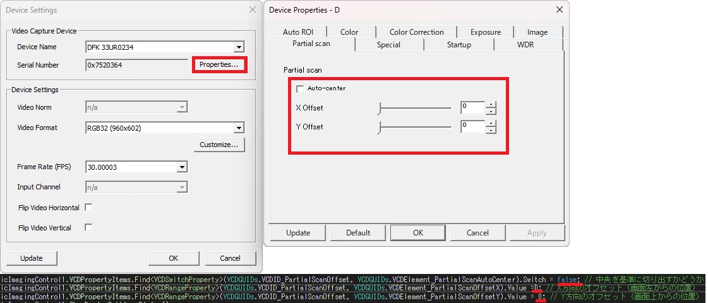Increase X Offset with up spinner arrow
Viewport: 708px width, 303px height.
[491, 105]
